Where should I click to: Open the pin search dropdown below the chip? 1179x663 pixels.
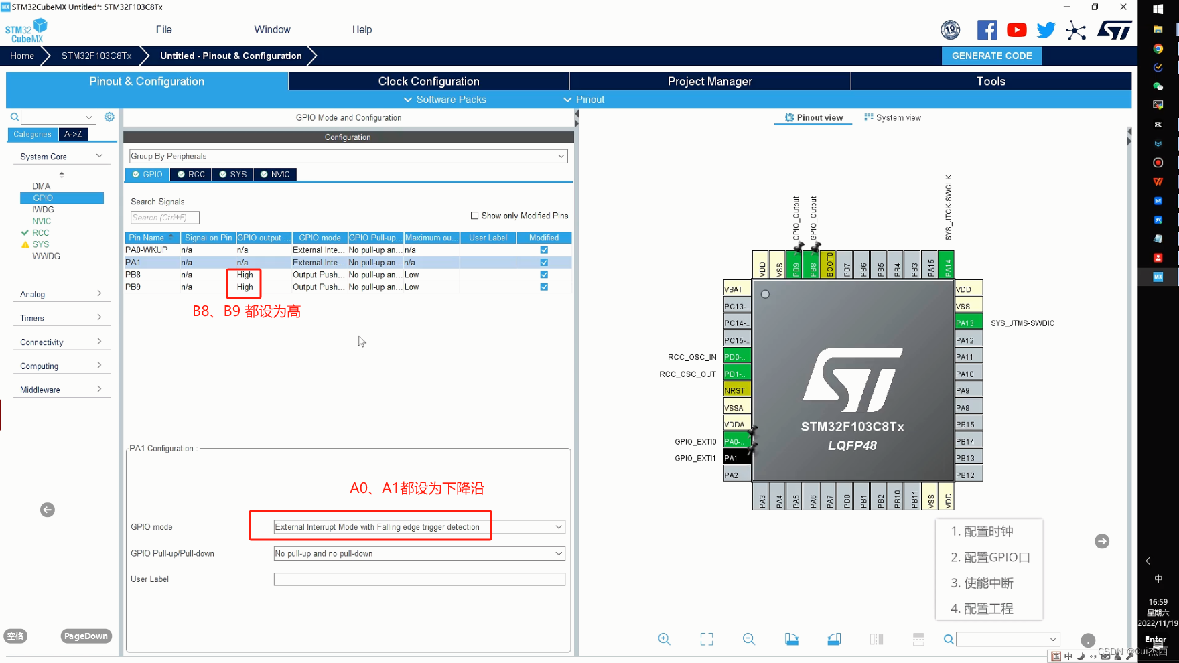1053,640
